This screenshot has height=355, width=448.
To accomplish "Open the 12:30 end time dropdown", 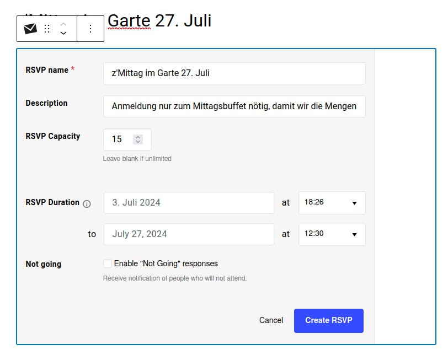I will click(x=332, y=234).
